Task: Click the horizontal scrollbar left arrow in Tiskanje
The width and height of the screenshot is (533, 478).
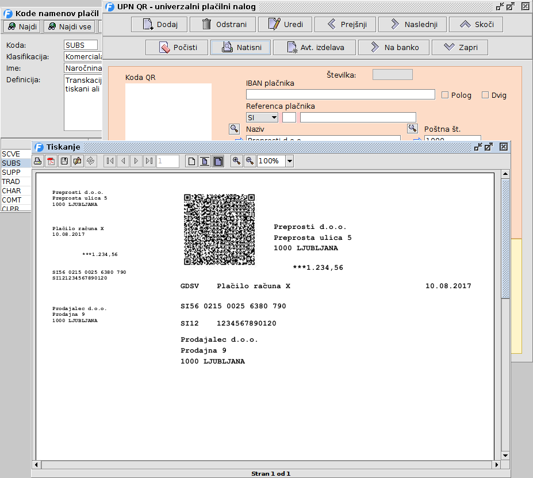Action: [x=36, y=464]
